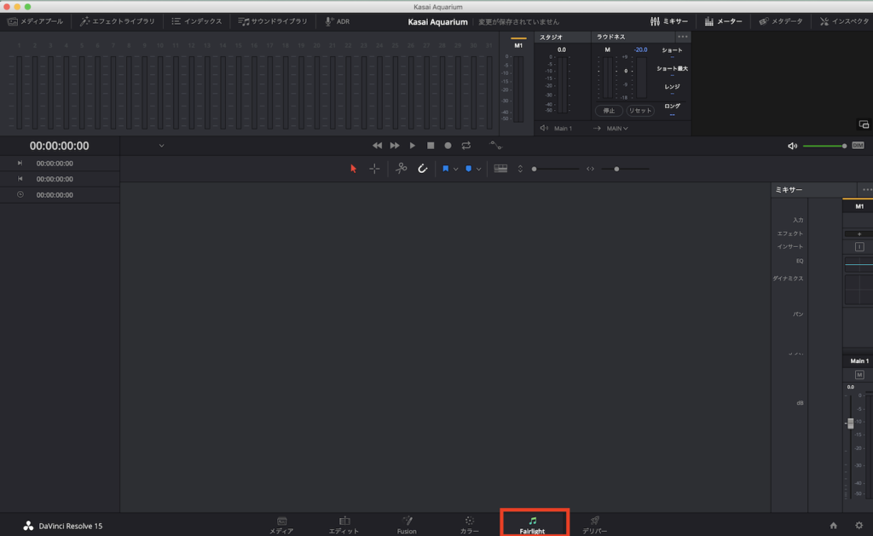Click the fast forward transport button
The image size is (873, 536).
[395, 146]
